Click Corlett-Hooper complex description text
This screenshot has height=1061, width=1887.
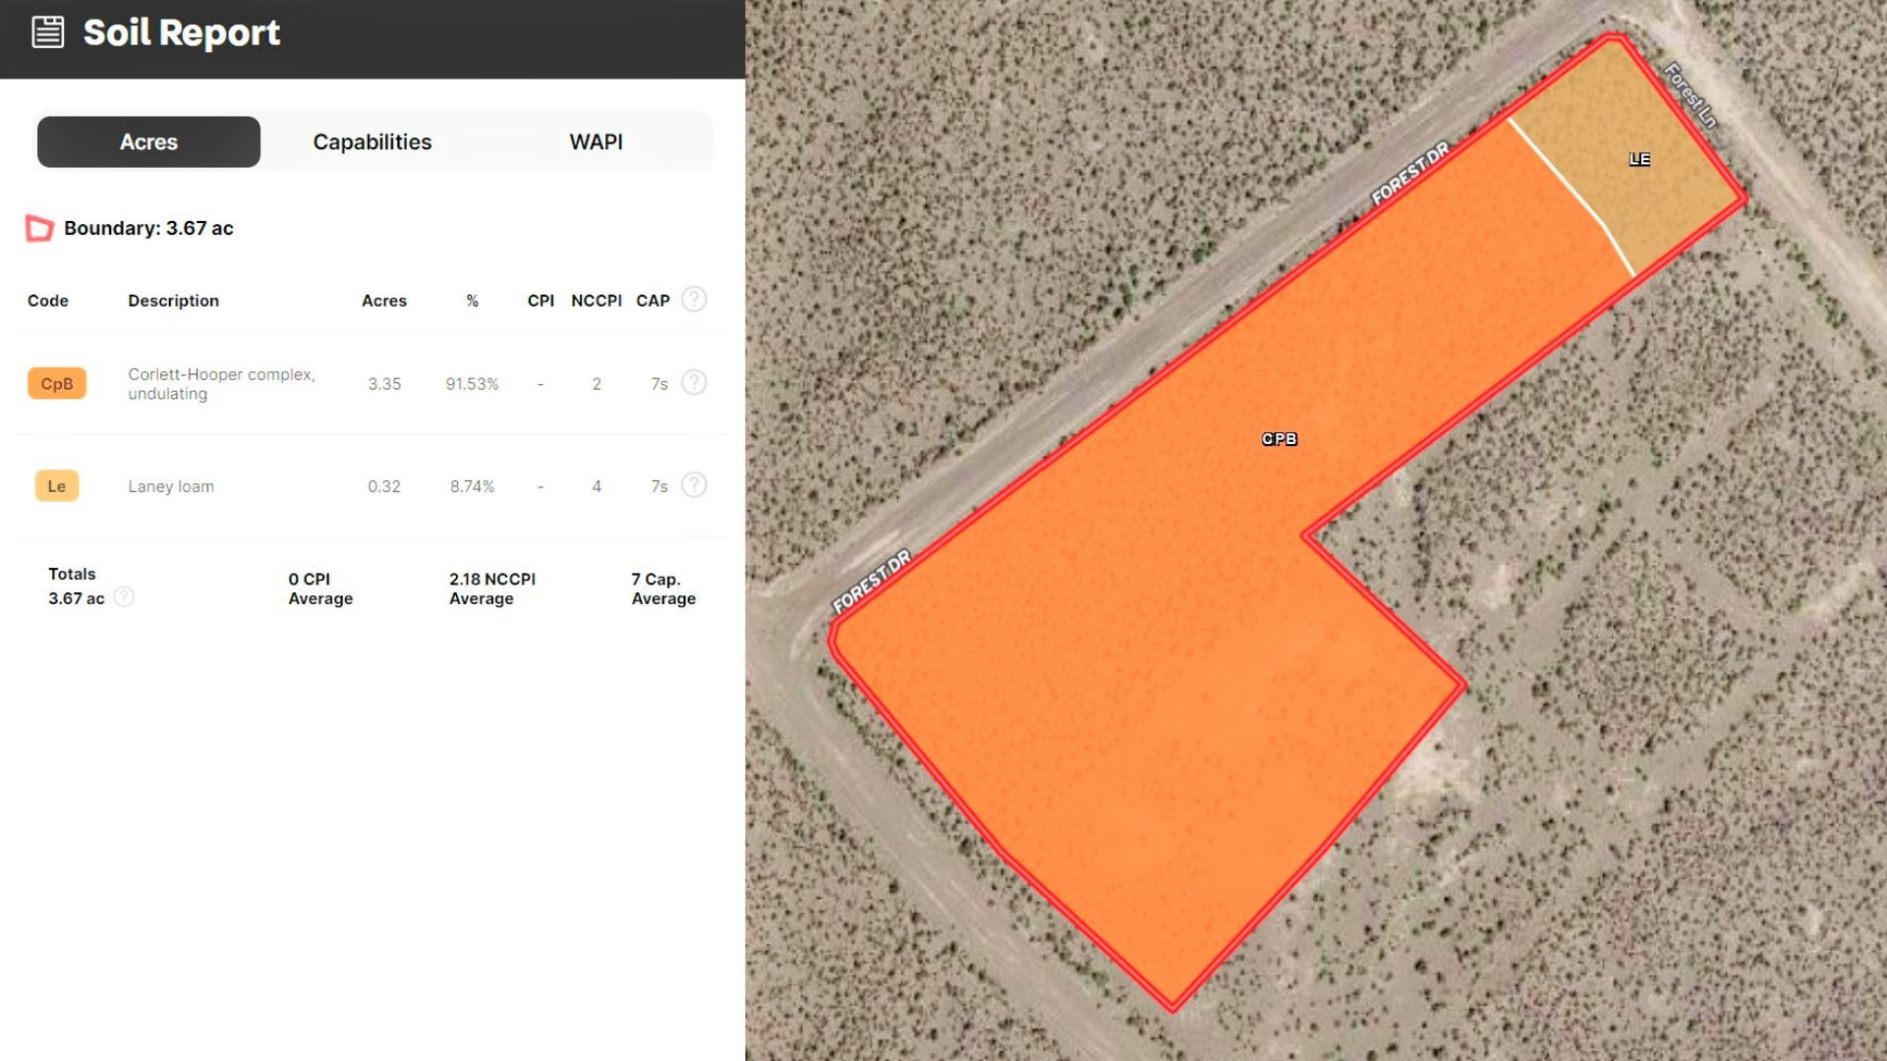tap(221, 383)
